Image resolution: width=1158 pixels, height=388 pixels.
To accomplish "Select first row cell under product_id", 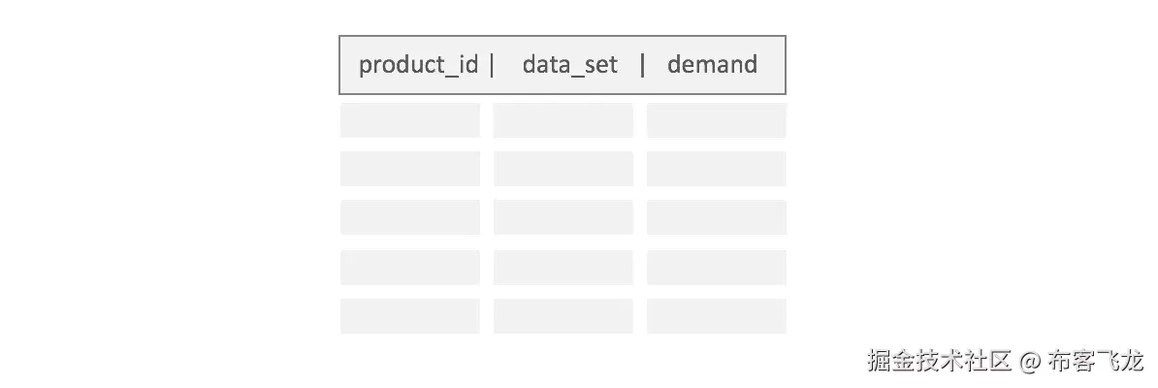I will 409,120.
